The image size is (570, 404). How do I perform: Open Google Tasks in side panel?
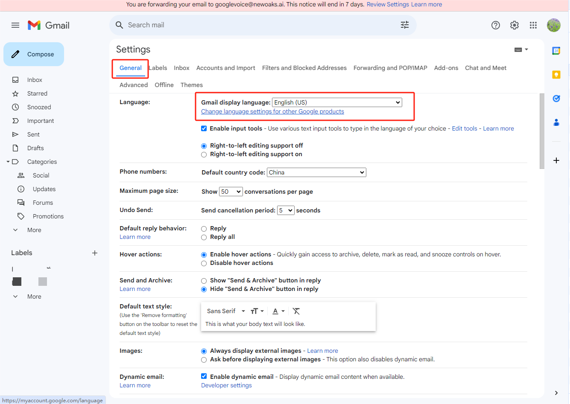556,99
